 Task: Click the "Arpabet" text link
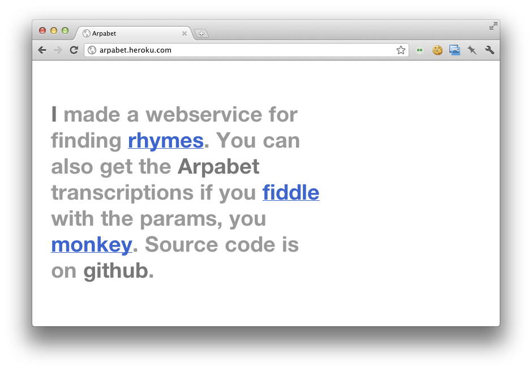click(218, 166)
